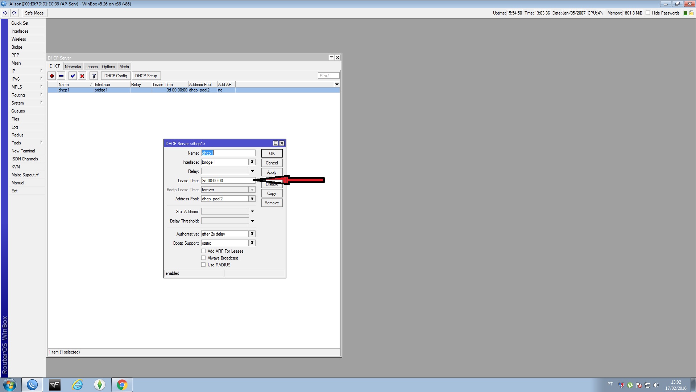Click the blue checkmark Enable icon
Screen dimensions: 696x392
[73, 76]
